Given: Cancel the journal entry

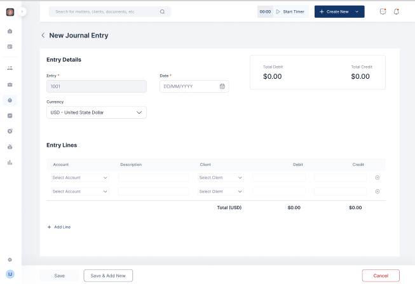Looking at the screenshot, I should [x=381, y=275].
